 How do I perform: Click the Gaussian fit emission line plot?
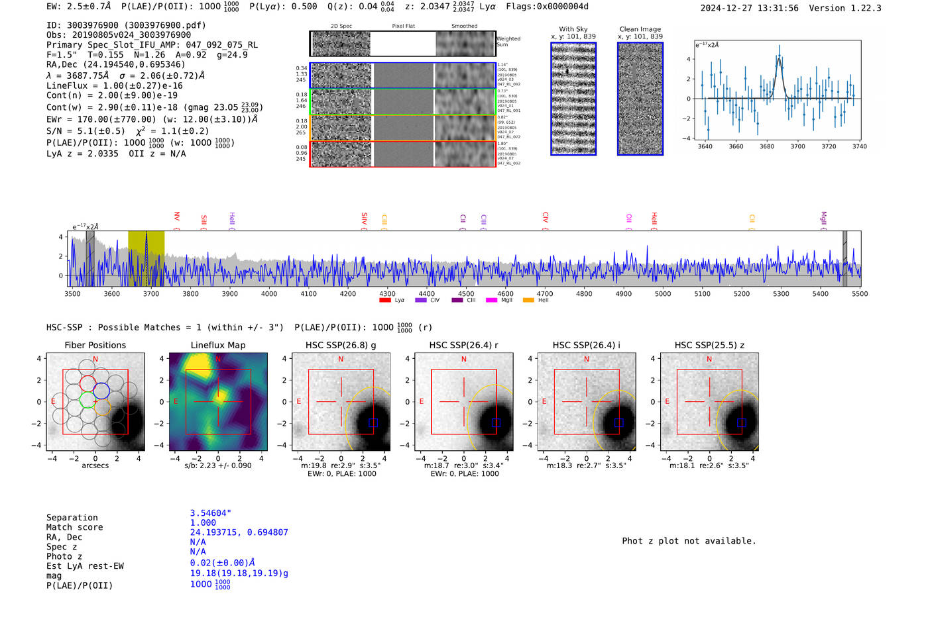778,90
